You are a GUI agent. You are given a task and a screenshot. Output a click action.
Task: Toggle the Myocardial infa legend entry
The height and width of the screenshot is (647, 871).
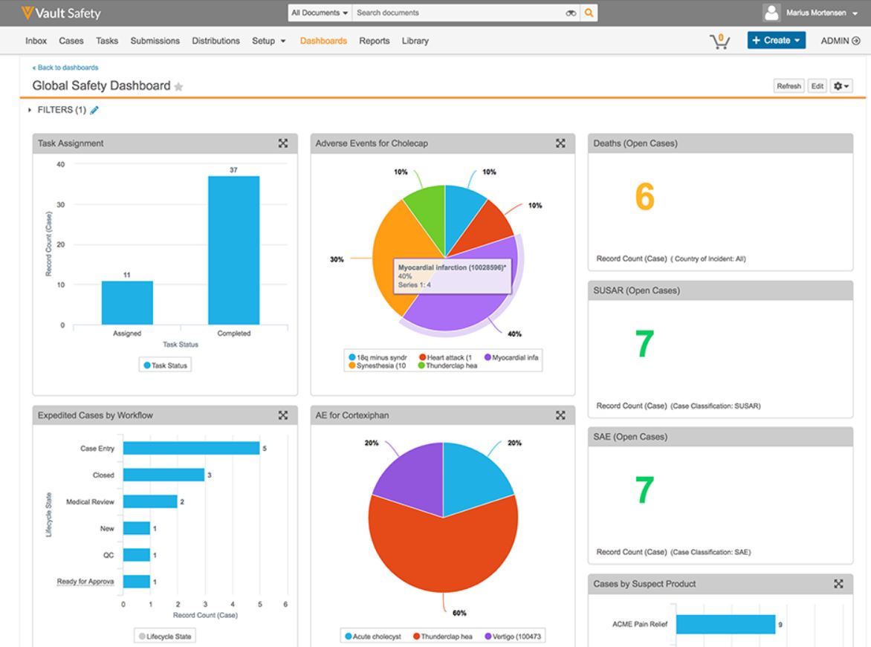[x=511, y=357]
